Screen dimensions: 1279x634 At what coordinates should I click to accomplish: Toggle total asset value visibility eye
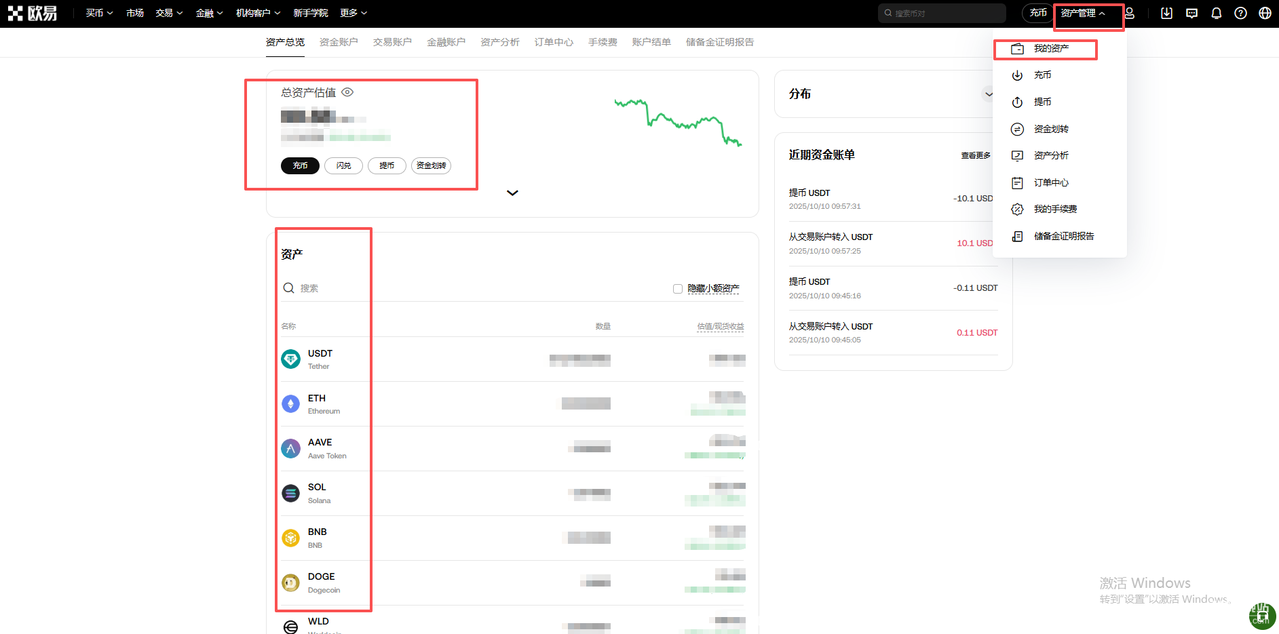[347, 92]
